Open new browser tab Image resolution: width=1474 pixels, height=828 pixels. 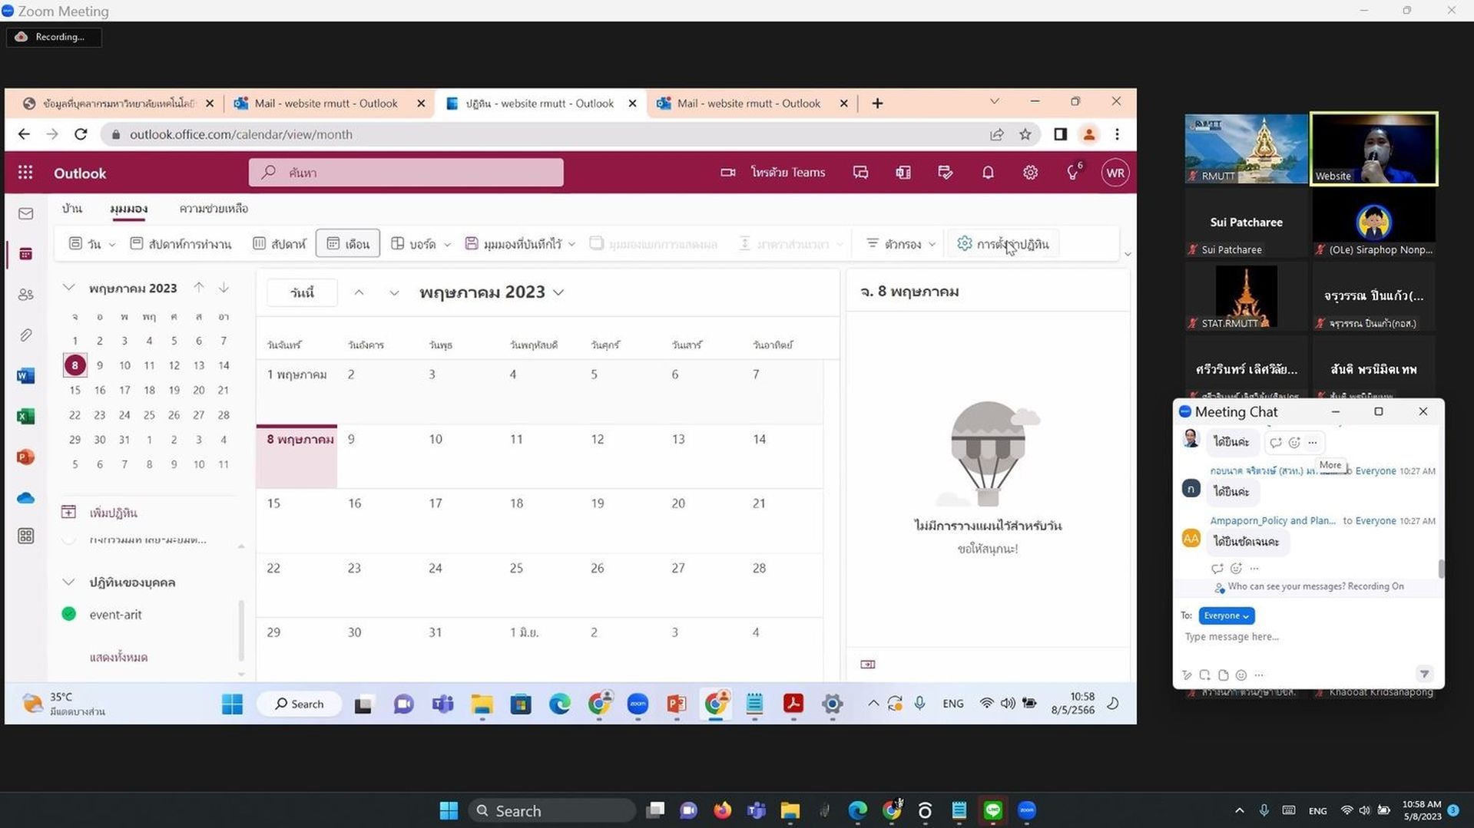click(877, 103)
